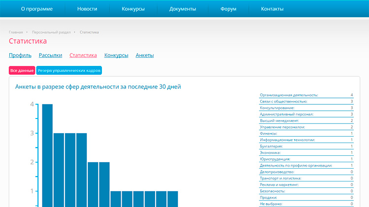Open the Конкурсы tab under Статистика
Screen dimensions: 369x207
(x=116, y=55)
